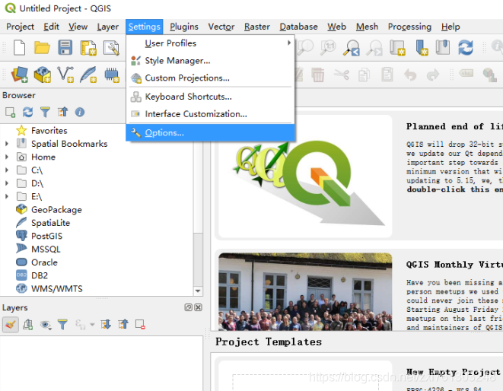Open Interface Customization menu entry
Image resolution: width=503 pixels, height=391 pixels.
tap(211, 114)
